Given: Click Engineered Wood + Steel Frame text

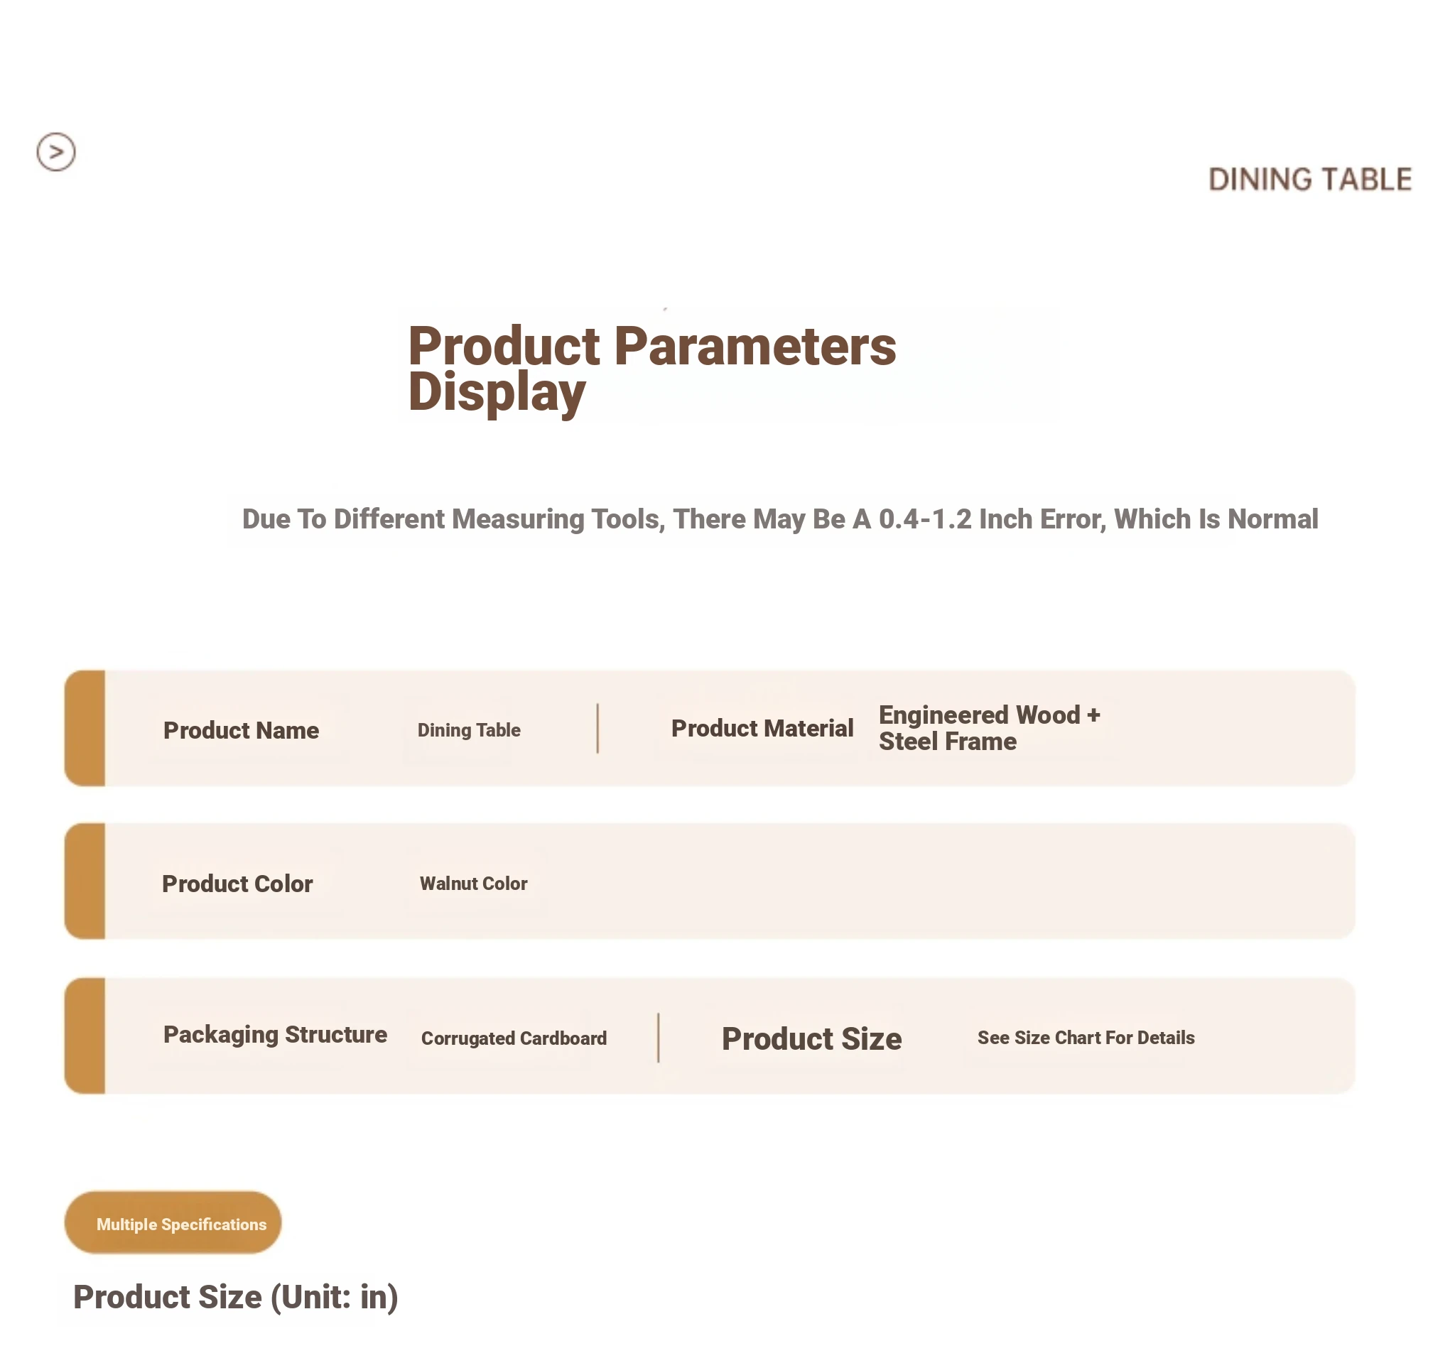Looking at the screenshot, I should [989, 728].
